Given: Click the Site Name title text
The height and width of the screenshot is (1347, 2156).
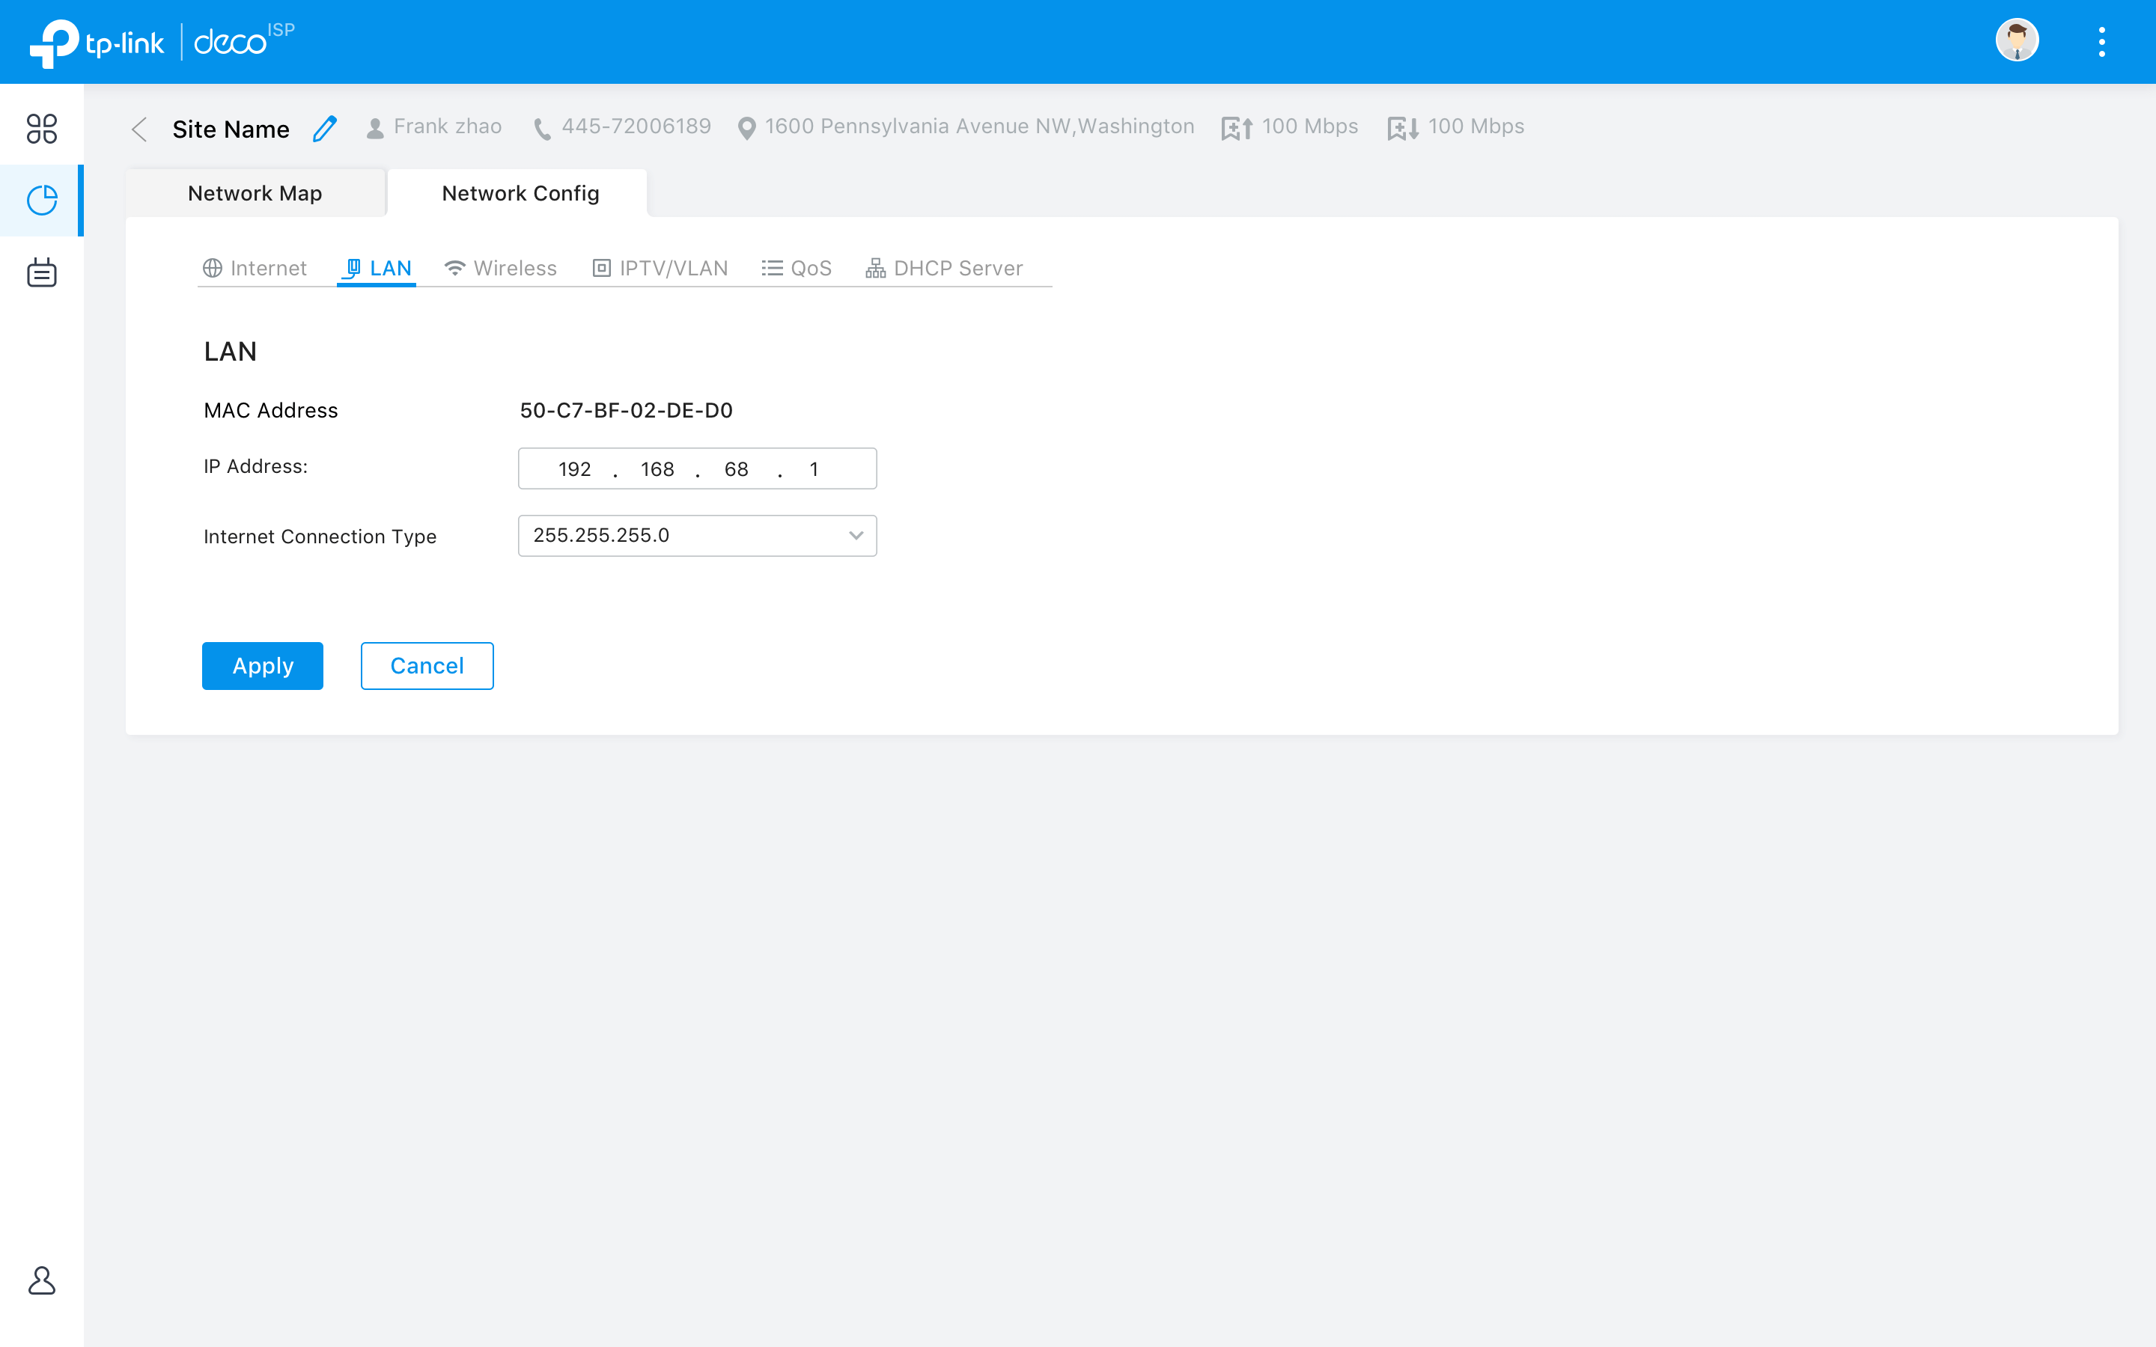Looking at the screenshot, I should (231, 129).
